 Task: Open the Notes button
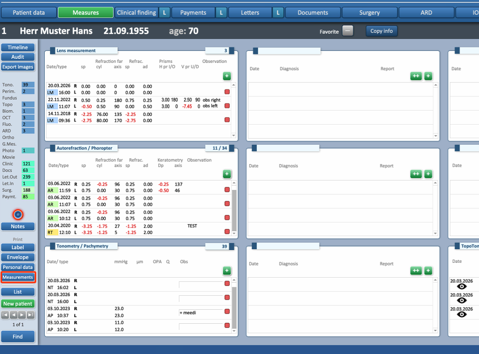click(x=18, y=226)
